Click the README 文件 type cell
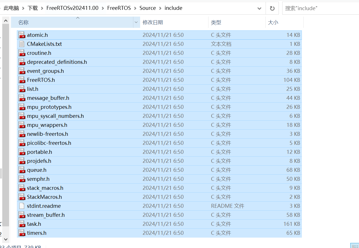The width and height of the screenshot is (359, 248). point(228,206)
